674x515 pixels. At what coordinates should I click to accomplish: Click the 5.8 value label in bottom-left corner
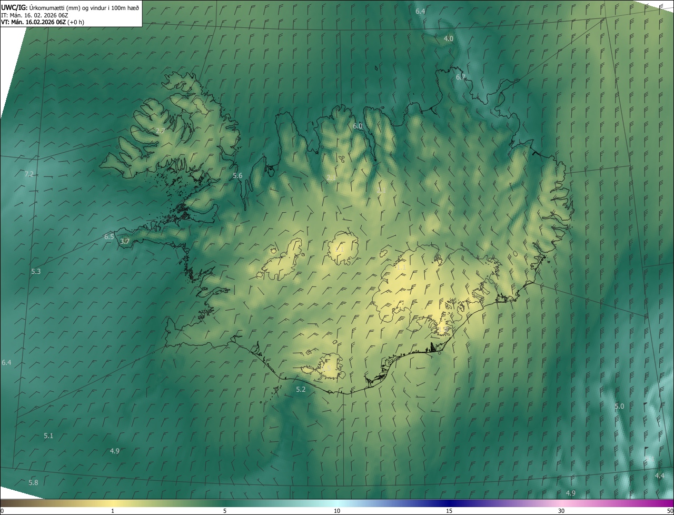click(33, 483)
